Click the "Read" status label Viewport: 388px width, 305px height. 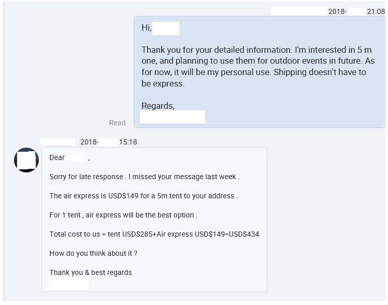tap(117, 123)
